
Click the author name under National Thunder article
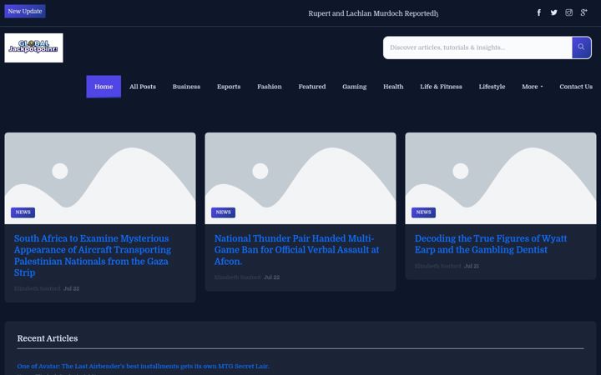point(238,277)
